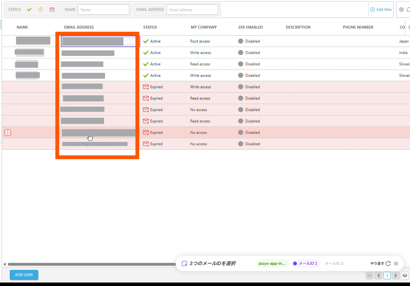
Task: Select メールID 2 step chip
Action: click(305, 264)
